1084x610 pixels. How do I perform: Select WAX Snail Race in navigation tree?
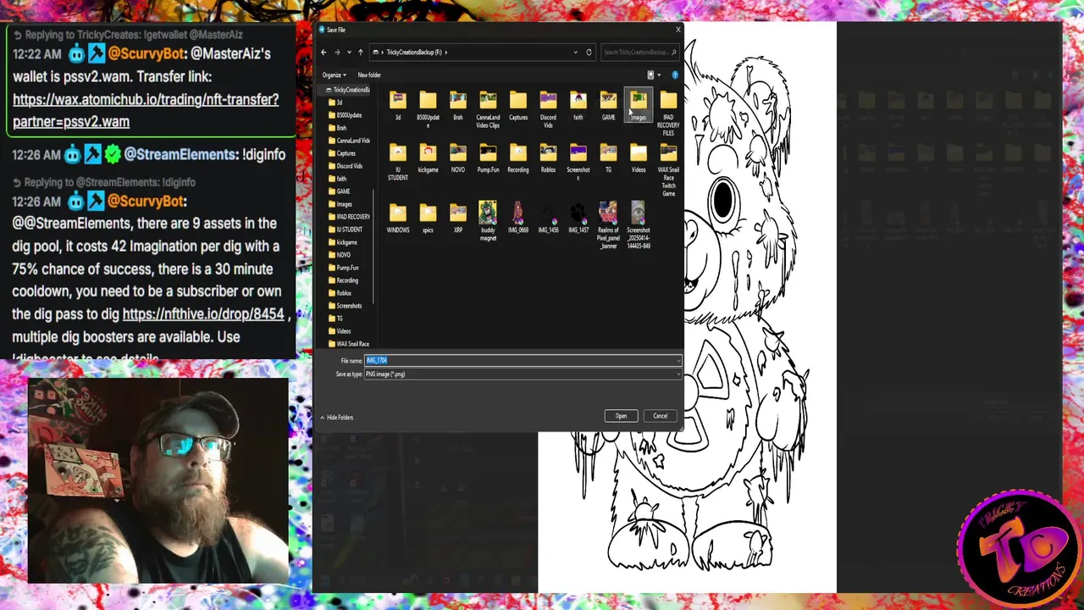(x=349, y=344)
